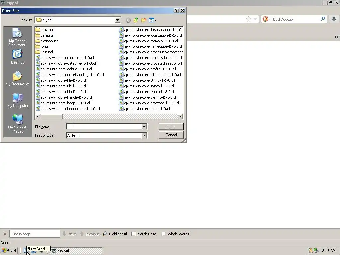
Task: Select api-ms-win-core-interlocked-l1-1-0.dll
Action: pyautogui.click(x=68, y=109)
